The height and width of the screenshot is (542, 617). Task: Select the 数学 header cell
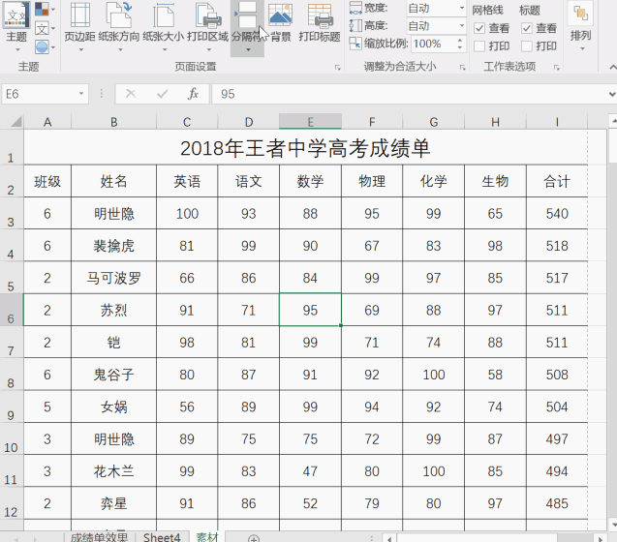[310, 181]
